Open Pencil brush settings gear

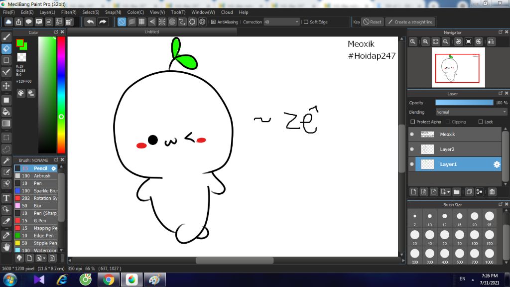[x=54, y=168]
